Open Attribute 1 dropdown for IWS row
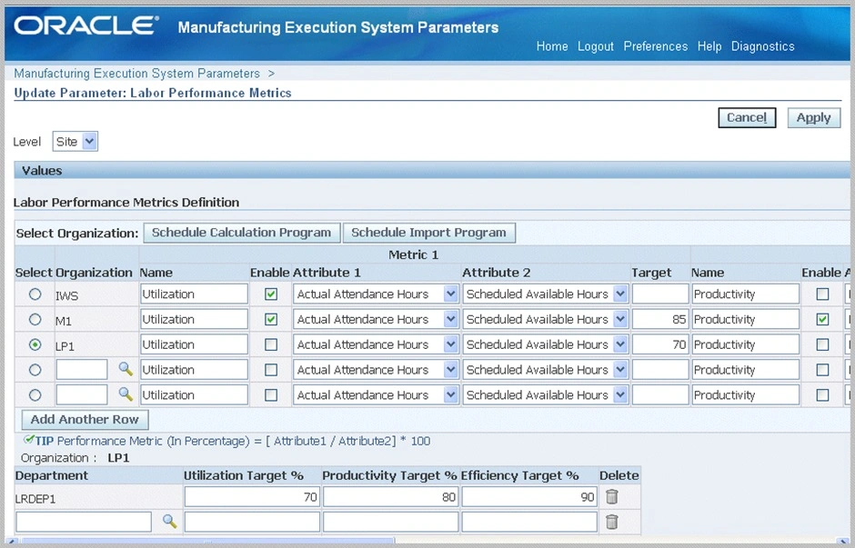 pos(450,294)
